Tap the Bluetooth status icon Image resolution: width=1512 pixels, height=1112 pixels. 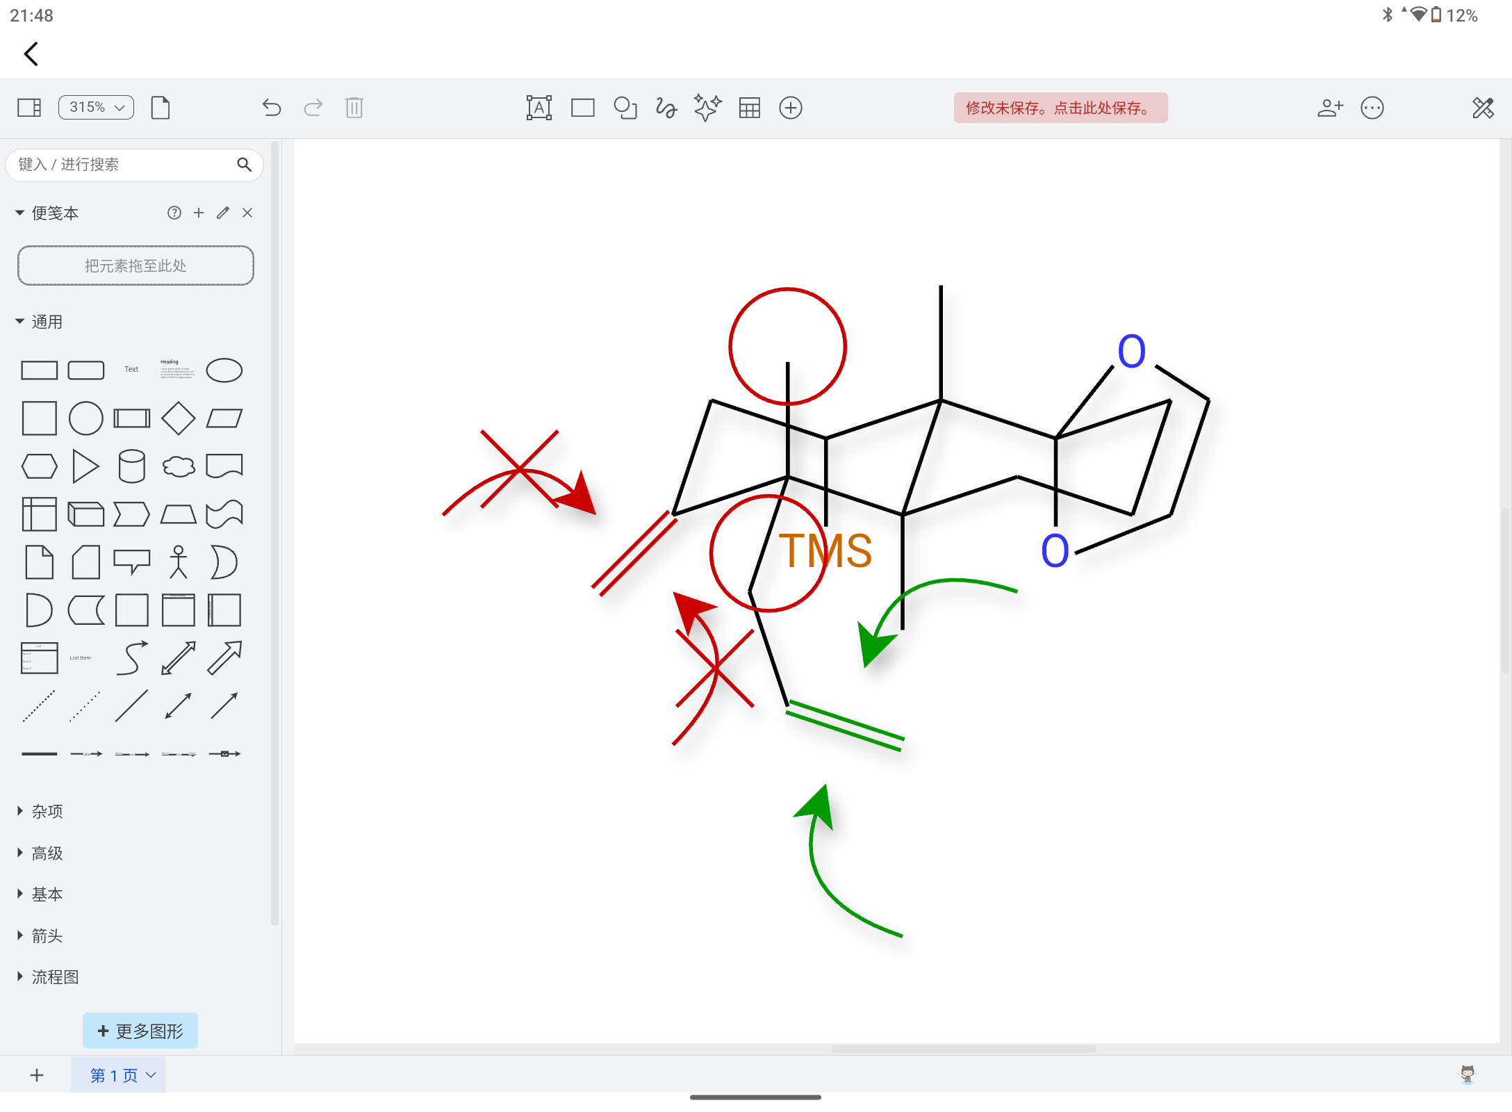click(1388, 15)
